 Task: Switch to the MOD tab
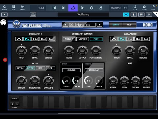[129, 25]
